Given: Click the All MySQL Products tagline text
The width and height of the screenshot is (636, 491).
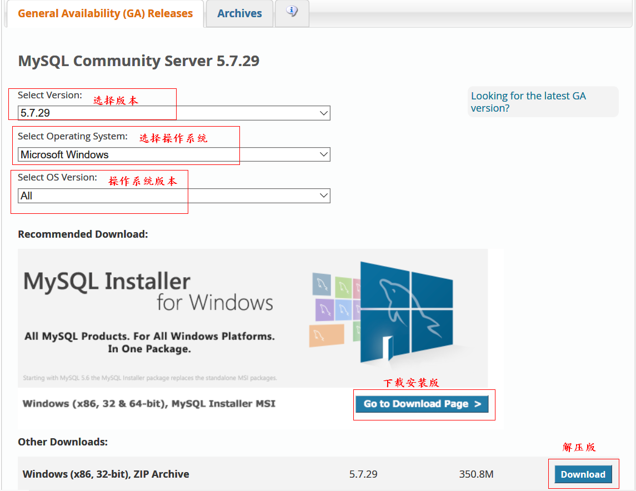Looking at the screenshot, I should [x=149, y=342].
